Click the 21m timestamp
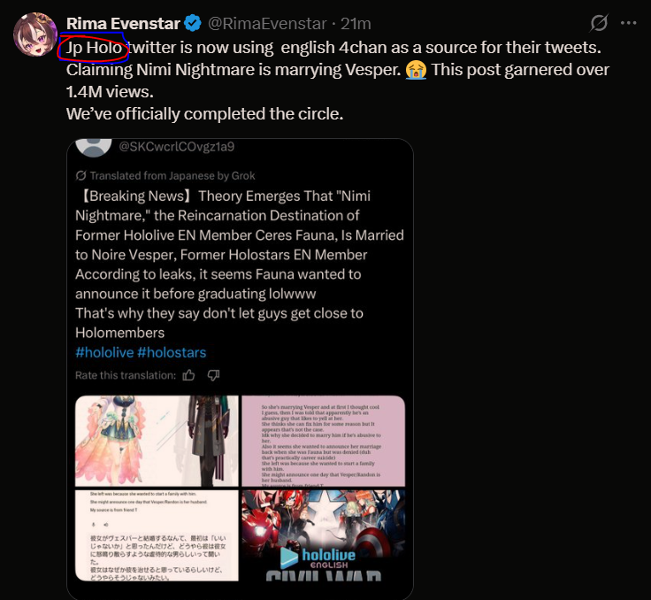Screen dimensions: 651x600 [x=356, y=24]
